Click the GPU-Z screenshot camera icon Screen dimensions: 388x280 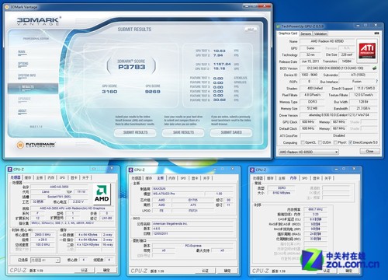[376, 33]
